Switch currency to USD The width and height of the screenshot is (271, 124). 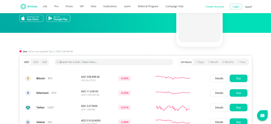(36, 62)
